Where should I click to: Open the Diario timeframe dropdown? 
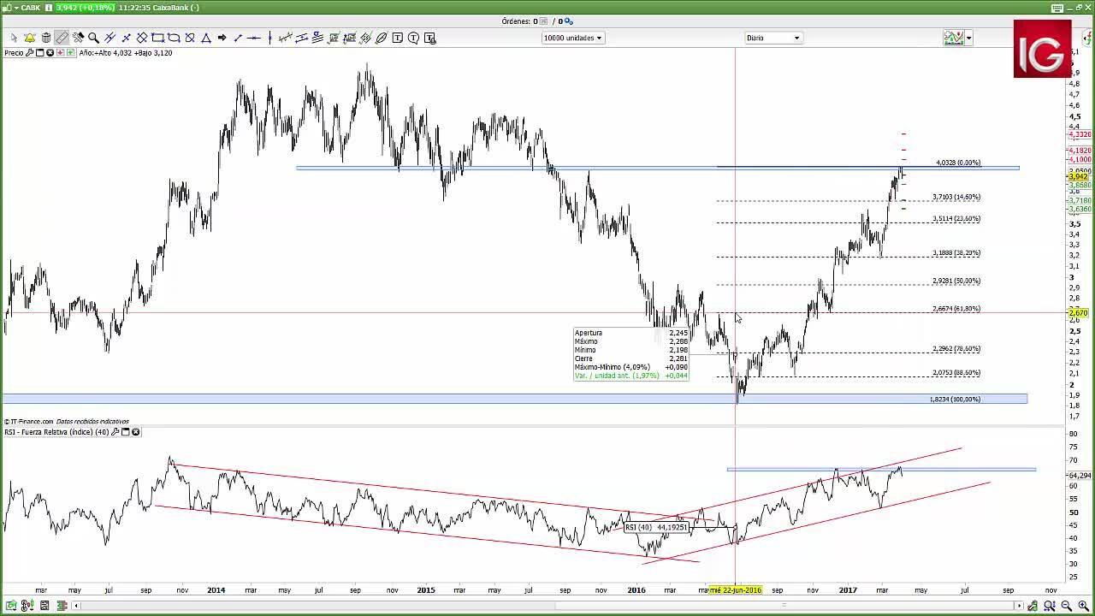tap(772, 38)
